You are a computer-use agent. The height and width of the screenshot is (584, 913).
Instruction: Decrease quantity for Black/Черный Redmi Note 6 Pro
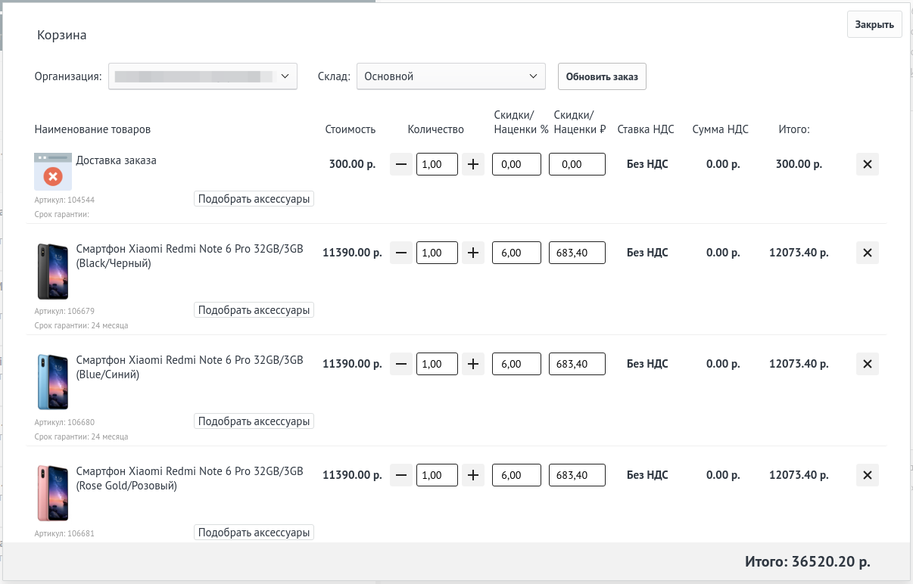click(401, 253)
